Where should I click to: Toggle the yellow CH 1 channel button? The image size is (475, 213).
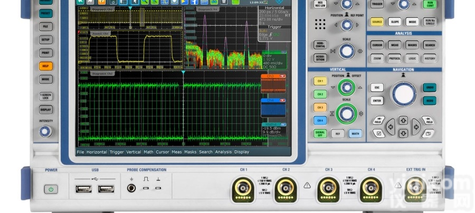pos(320,81)
